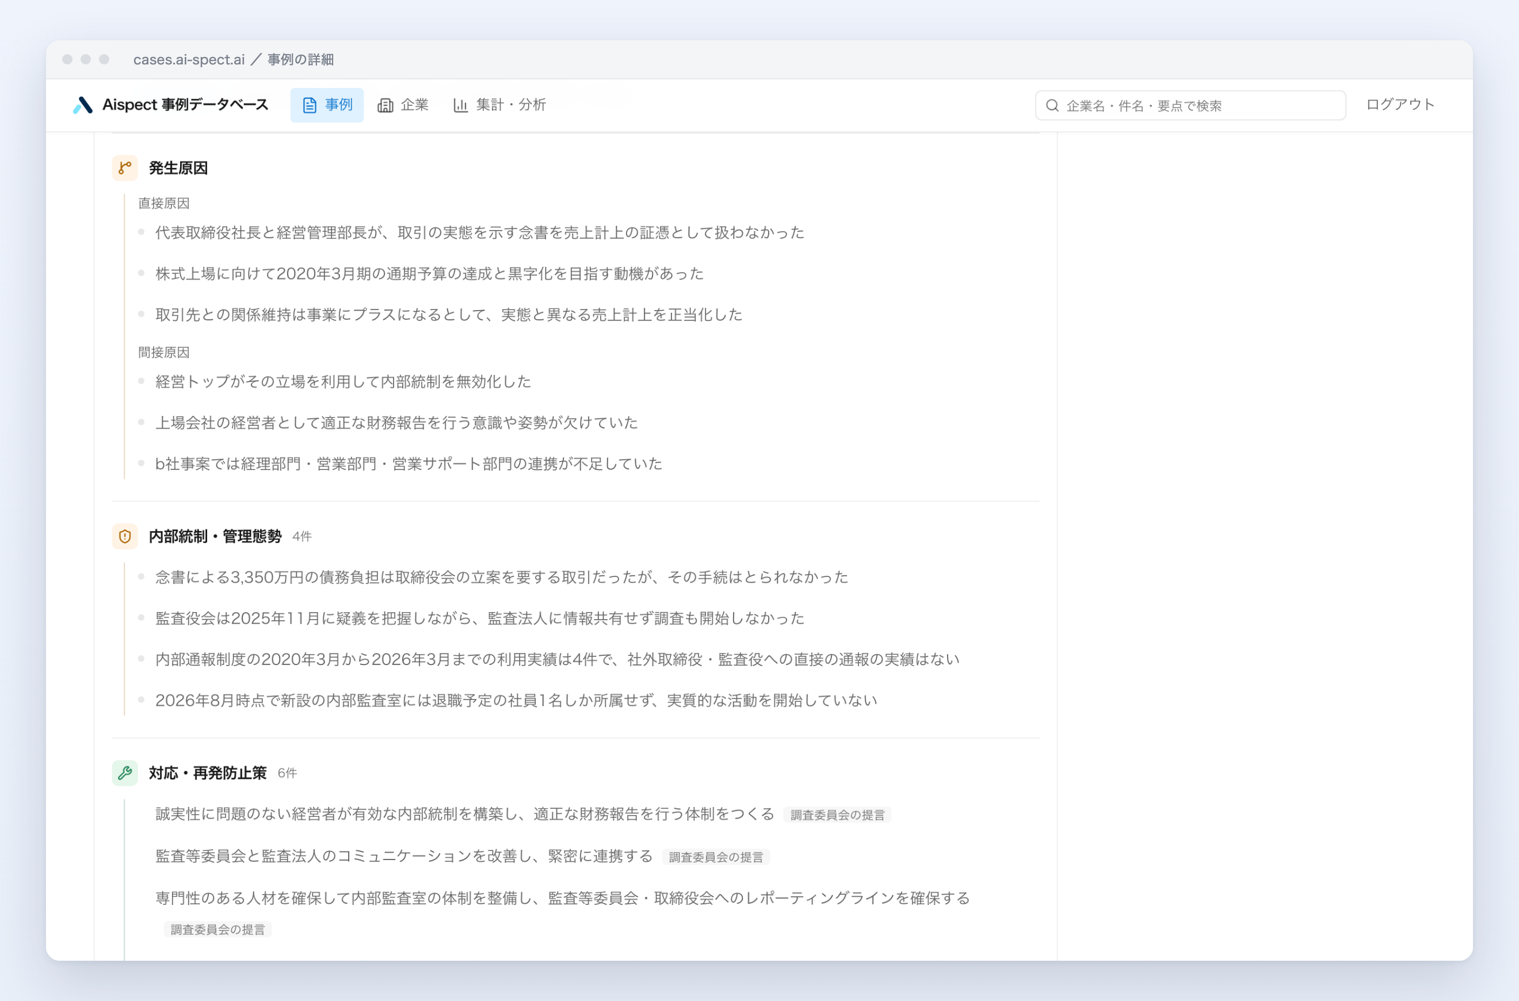Click the 事例 document icon in navigation
Image resolution: width=1519 pixels, height=1001 pixels.
pos(310,105)
